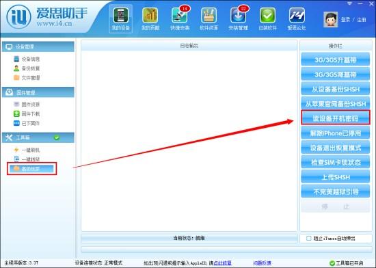The width and height of the screenshot is (376, 268).
Task: Collapse the 固件管理 section header
Action: (38, 92)
